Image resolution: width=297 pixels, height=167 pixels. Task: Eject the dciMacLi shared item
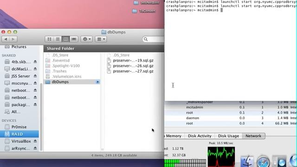(35, 69)
